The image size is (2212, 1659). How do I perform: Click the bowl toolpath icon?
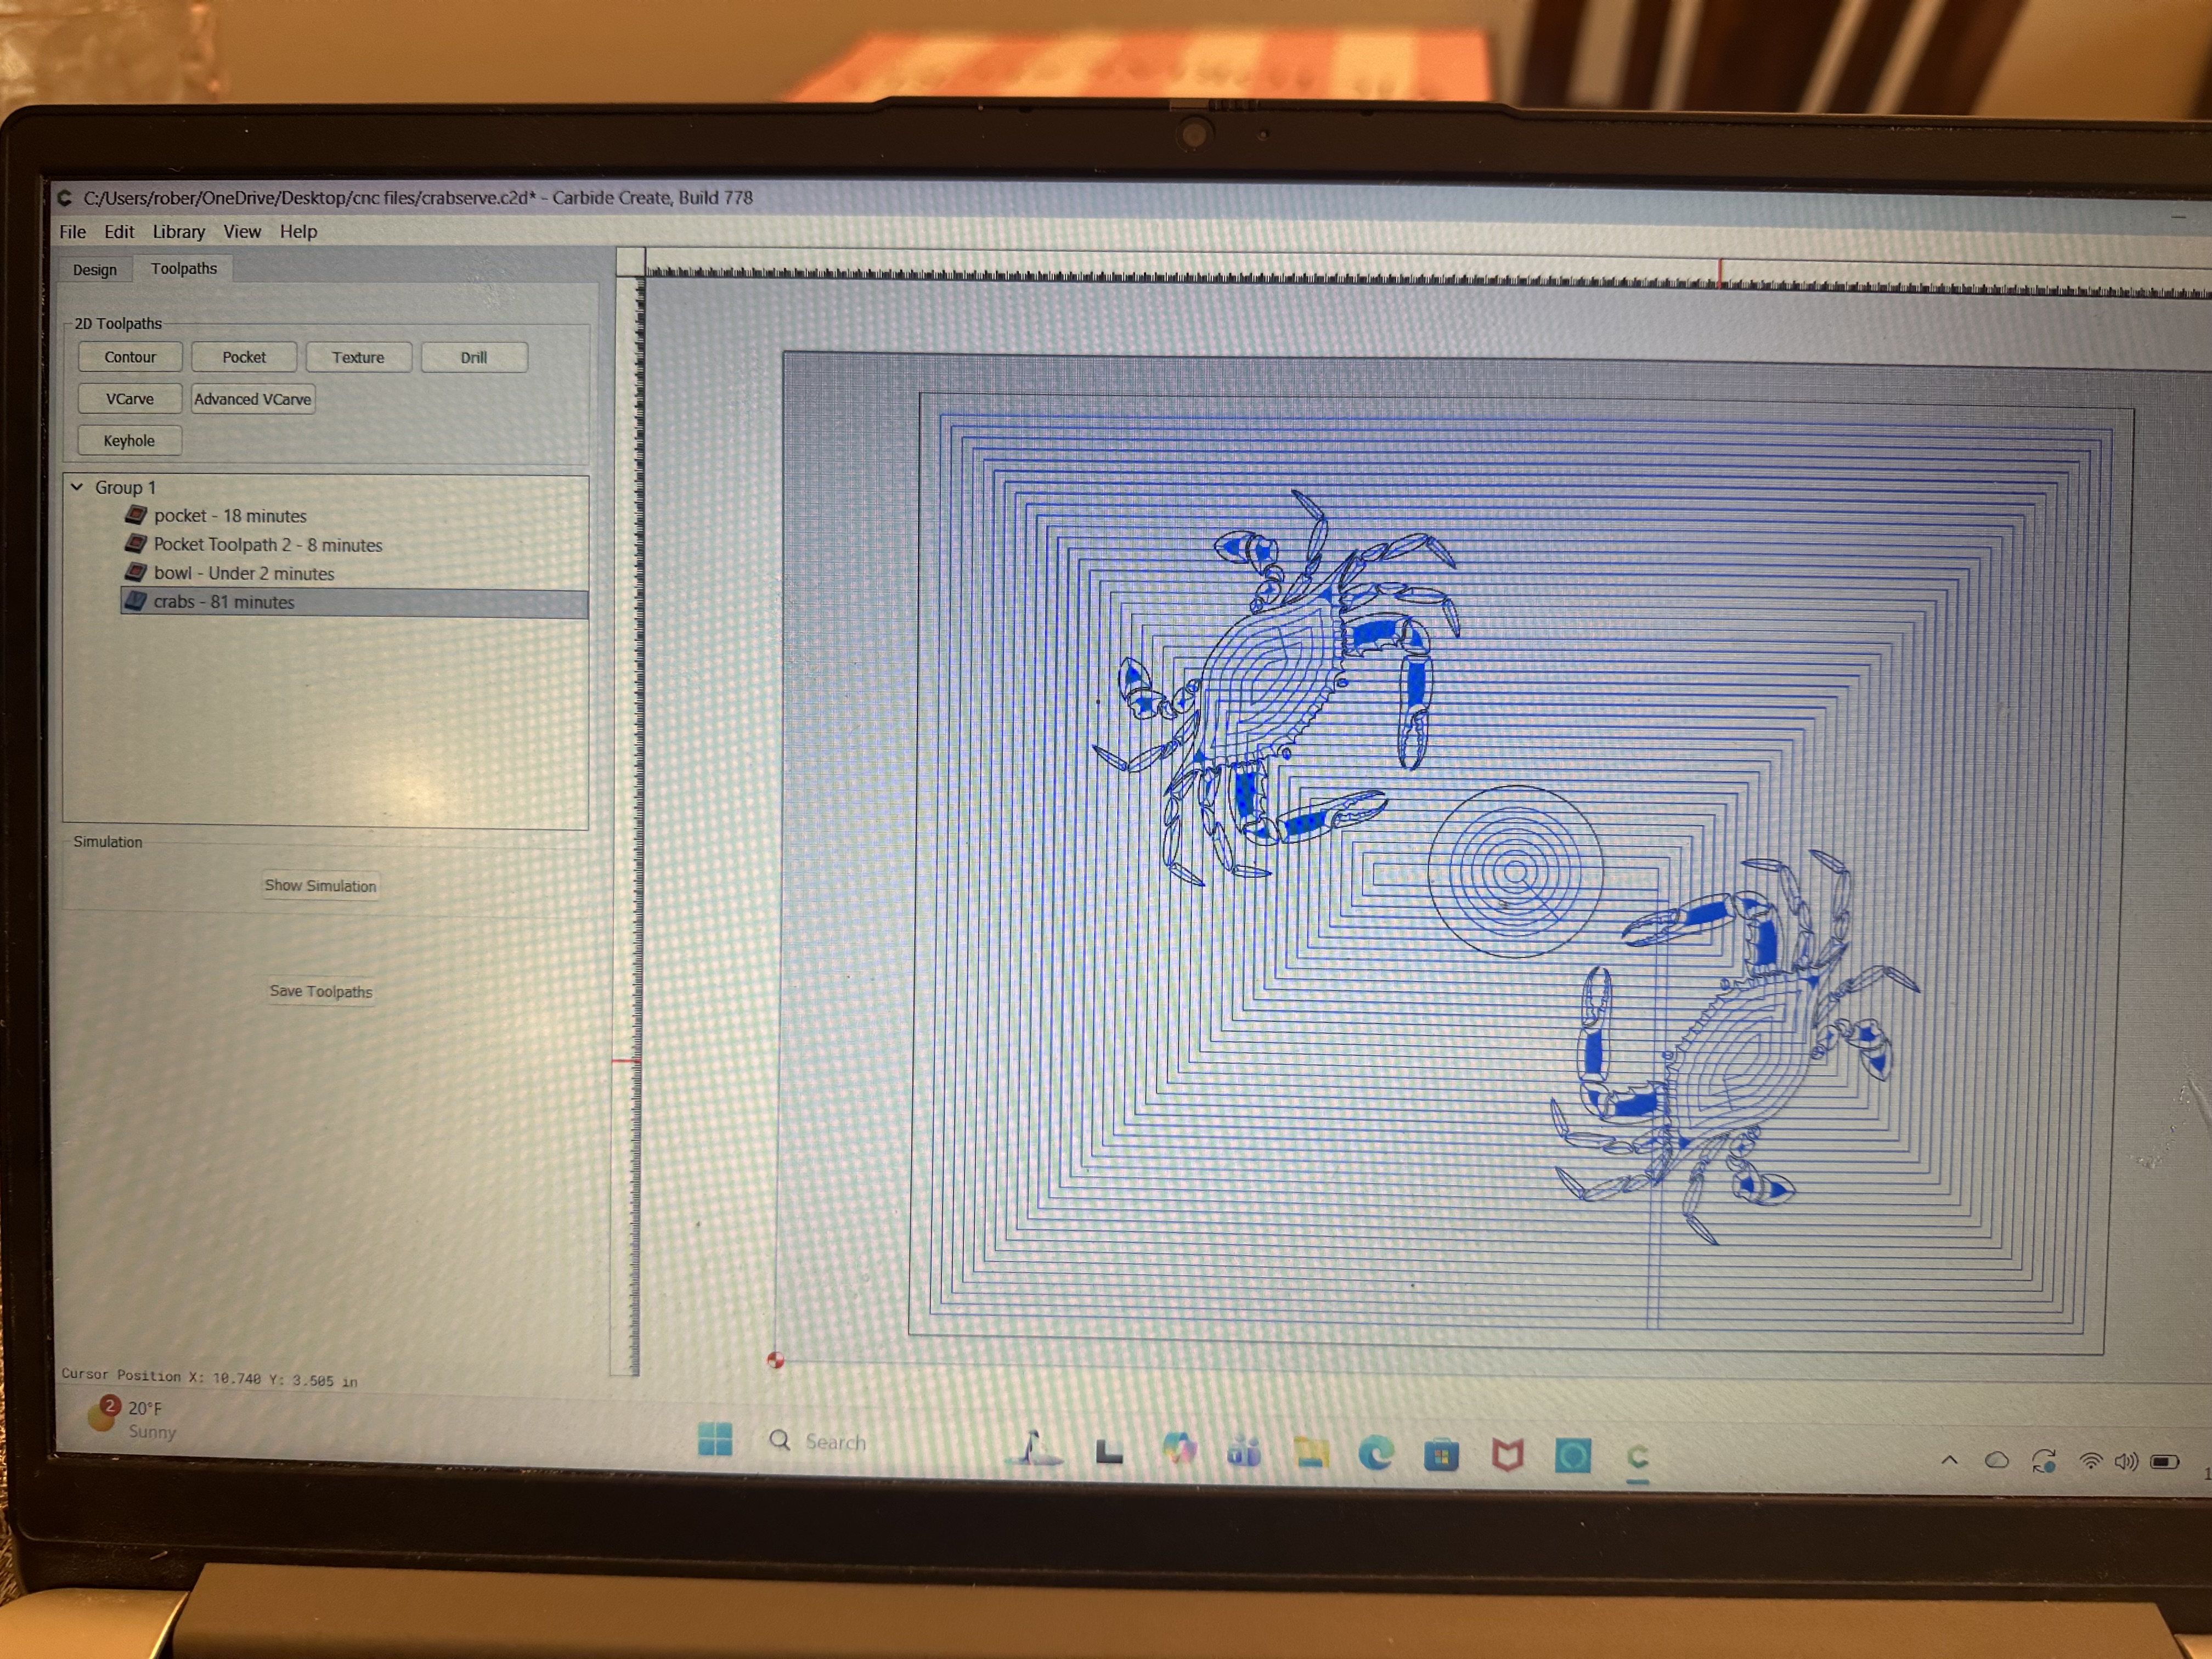click(136, 572)
